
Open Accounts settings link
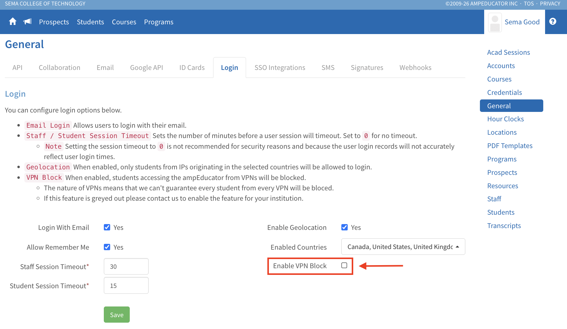[x=501, y=66]
